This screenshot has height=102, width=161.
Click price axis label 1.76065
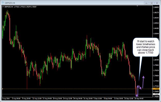(156, 97)
